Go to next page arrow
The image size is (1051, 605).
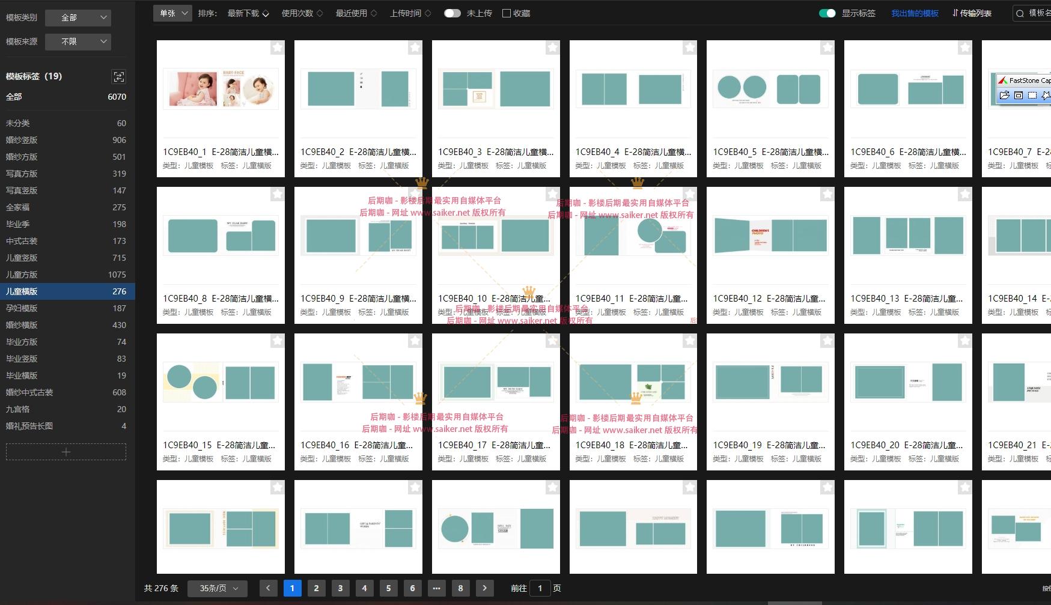pyautogui.click(x=484, y=588)
